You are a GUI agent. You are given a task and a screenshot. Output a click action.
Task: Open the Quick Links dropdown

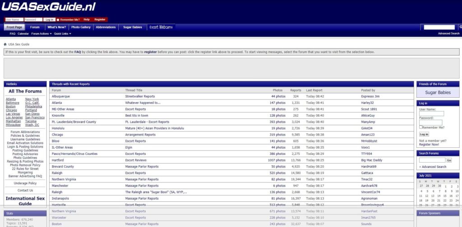pos(62,34)
